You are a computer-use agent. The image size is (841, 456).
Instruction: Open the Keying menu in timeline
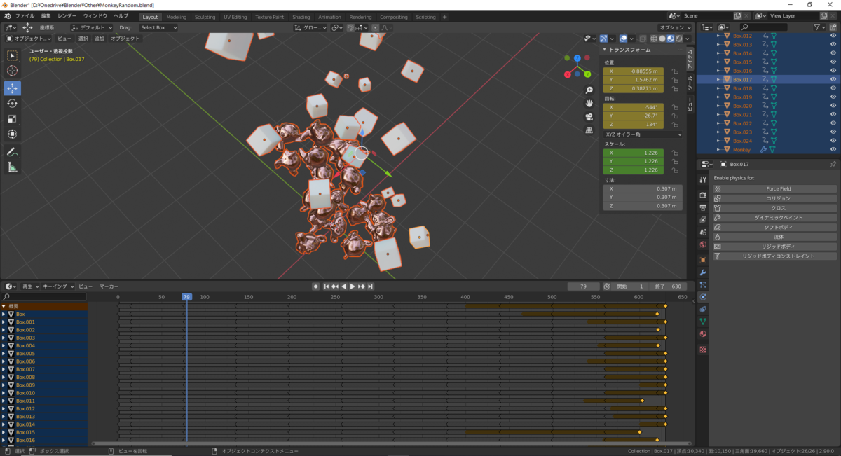(x=57, y=286)
